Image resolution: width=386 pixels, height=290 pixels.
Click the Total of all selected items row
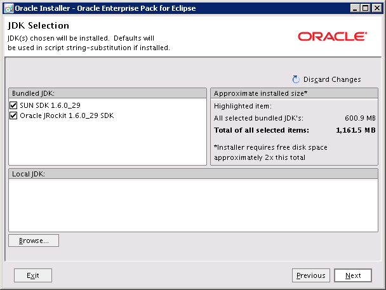pos(294,130)
